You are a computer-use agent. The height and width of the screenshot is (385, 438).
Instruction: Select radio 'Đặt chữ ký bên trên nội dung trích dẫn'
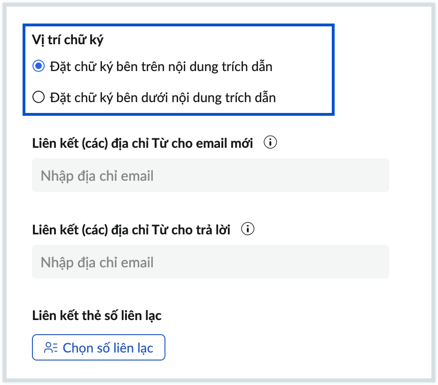(x=39, y=67)
